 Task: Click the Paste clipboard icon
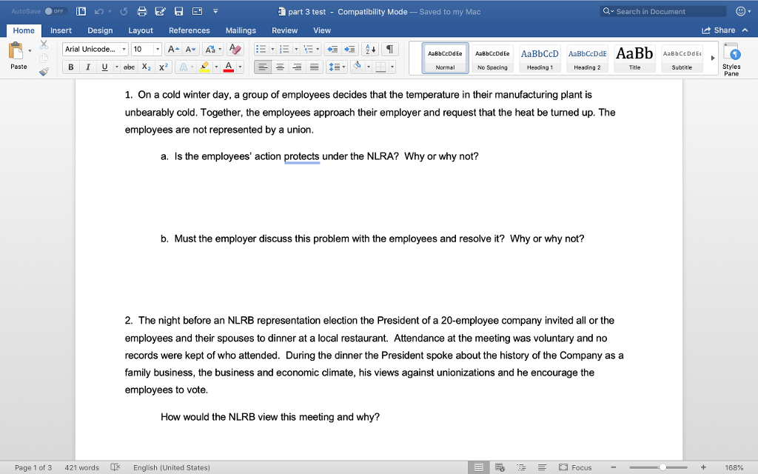[16, 51]
